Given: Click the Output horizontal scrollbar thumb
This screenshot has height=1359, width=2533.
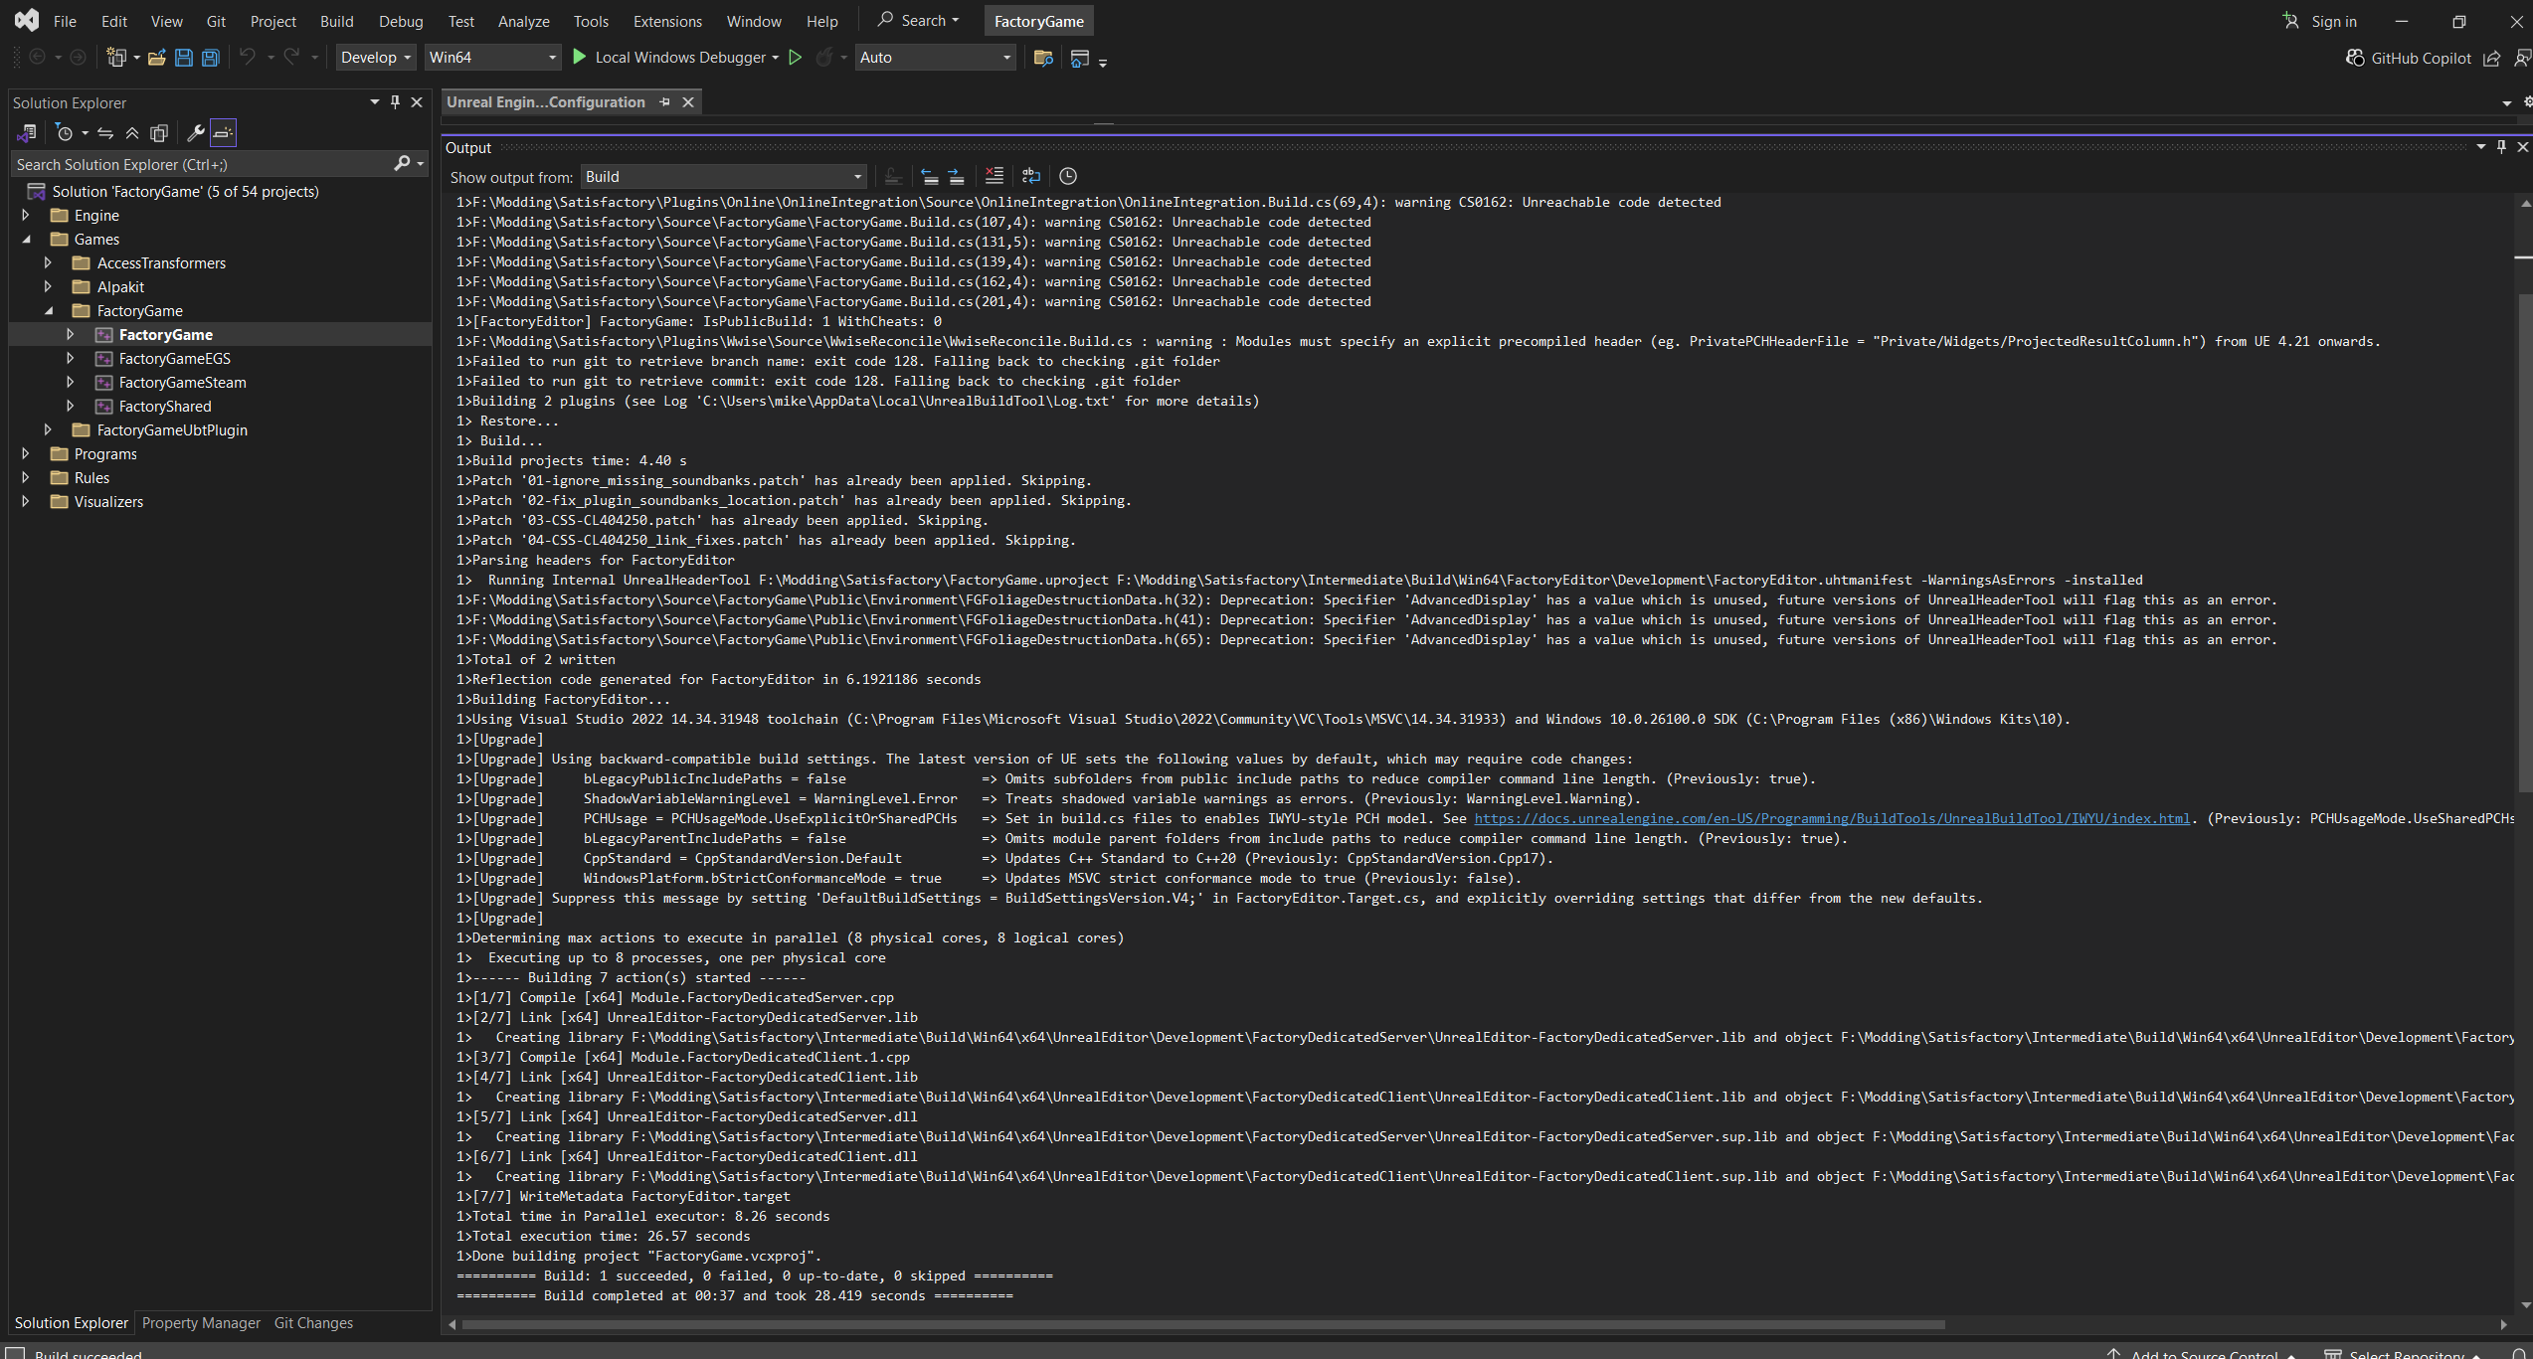Looking at the screenshot, I should point(1203,1324).
